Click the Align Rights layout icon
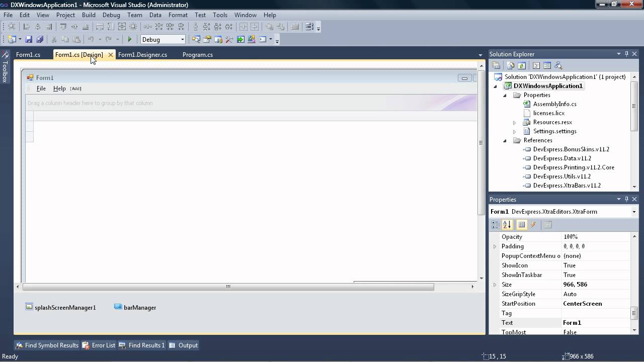Viewport: 644px width, 362px height. [49, 27]
